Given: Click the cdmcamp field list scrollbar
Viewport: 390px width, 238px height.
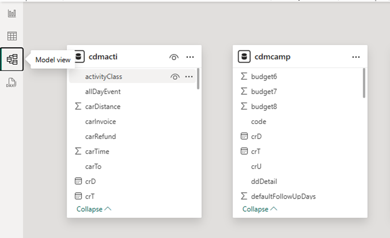Looking at the screenshot, I should click(364, 83).
